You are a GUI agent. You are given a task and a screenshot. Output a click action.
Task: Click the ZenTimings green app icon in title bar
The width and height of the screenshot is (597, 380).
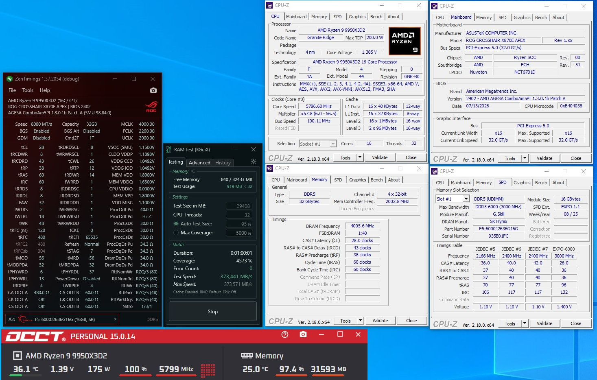[9, 79]
